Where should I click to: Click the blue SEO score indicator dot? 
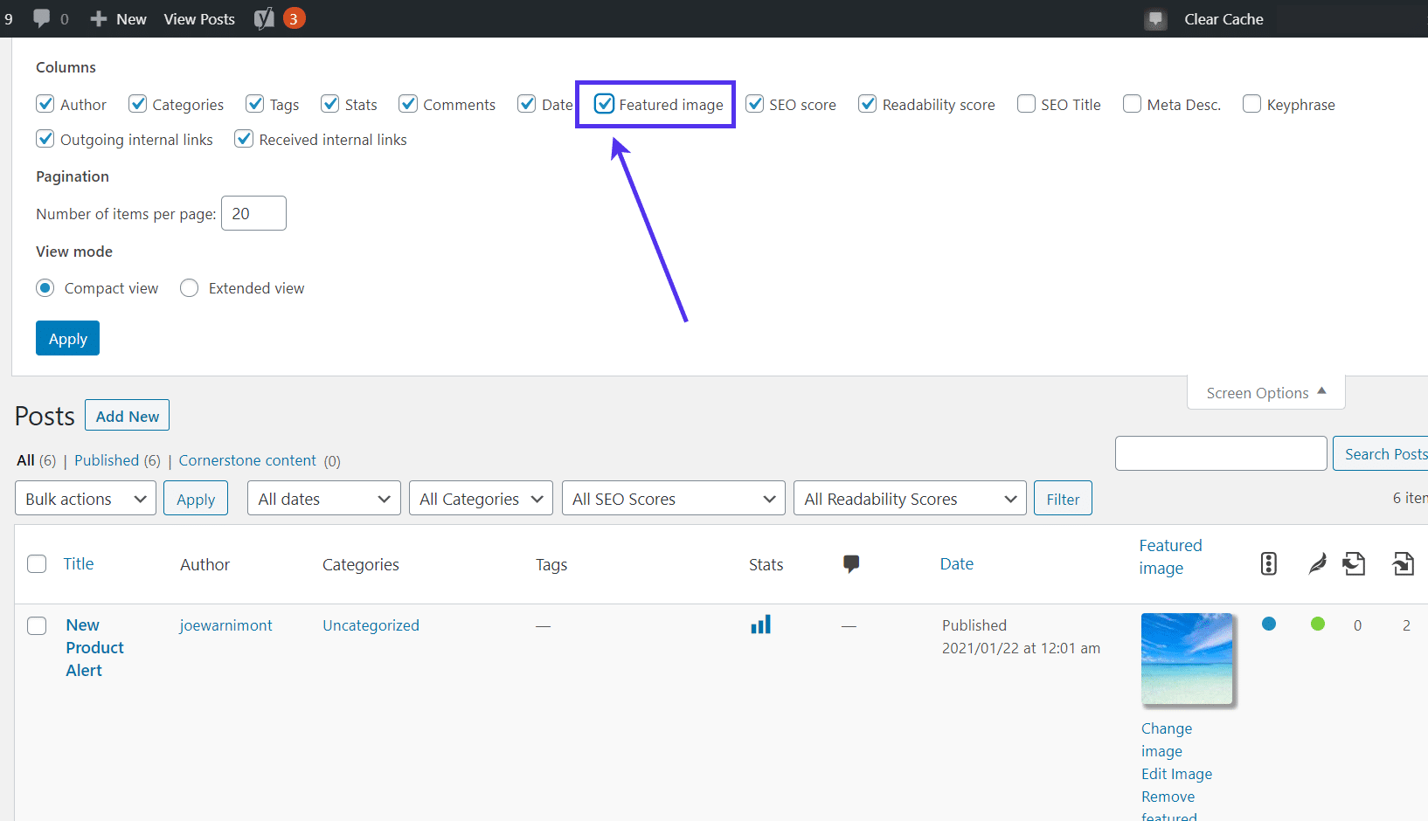pos(1269,624)
